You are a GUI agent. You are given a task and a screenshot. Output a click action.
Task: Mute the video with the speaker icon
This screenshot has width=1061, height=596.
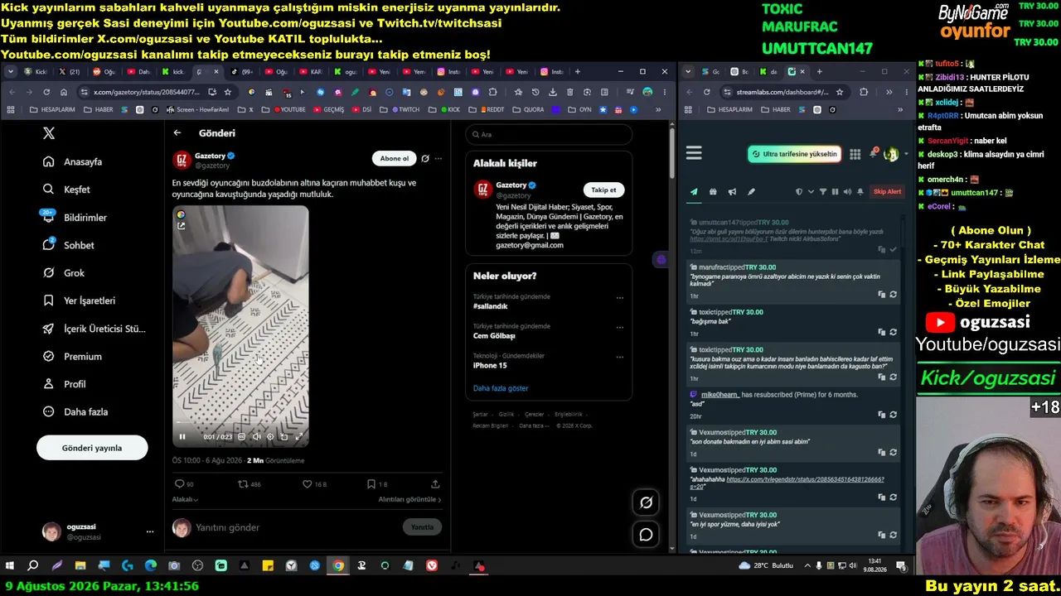coord(256,436)
